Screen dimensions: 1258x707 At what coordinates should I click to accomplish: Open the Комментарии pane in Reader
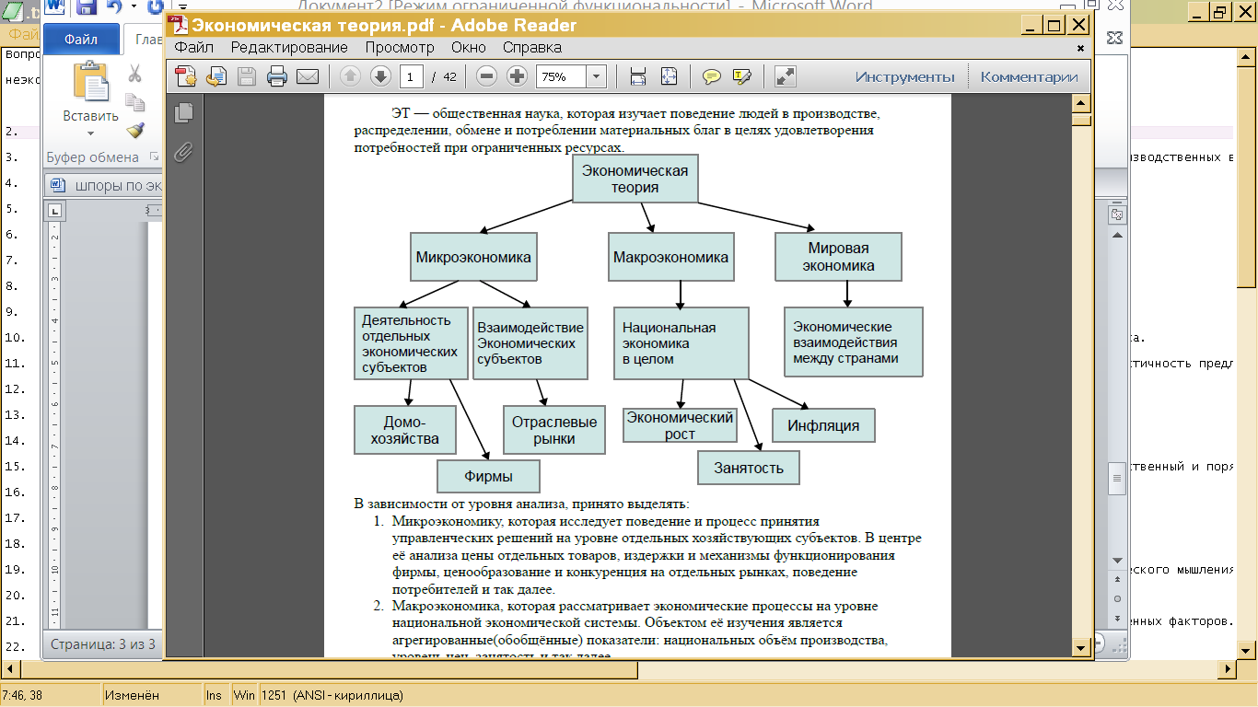tap(1029, 76)
